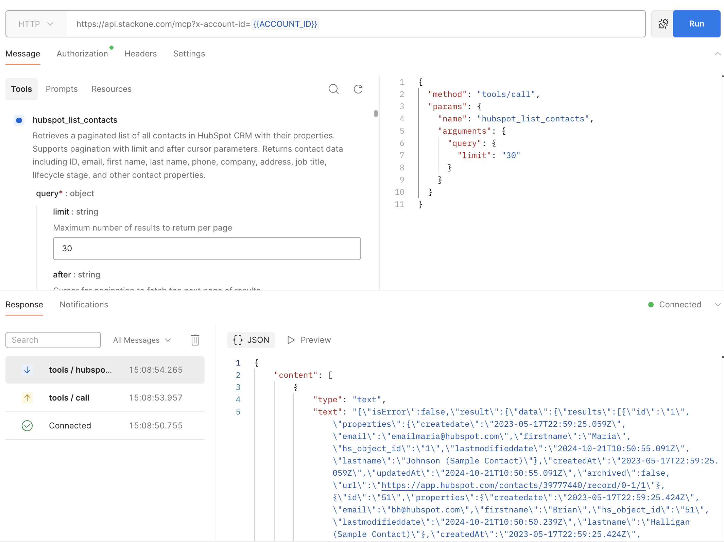This screenshot has width=724, height=542.
Task: Select the hubspot_list_contacts tool radio button
Action: (x=19, y=120)
